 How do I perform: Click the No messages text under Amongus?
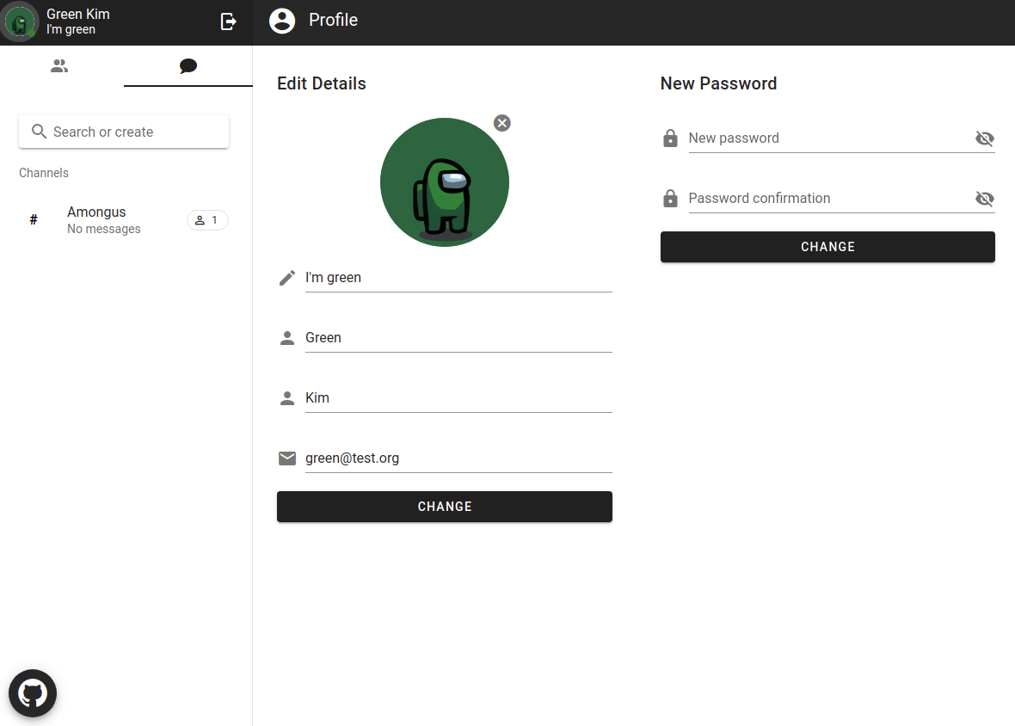pyautogui.click(x=103, y=229)
